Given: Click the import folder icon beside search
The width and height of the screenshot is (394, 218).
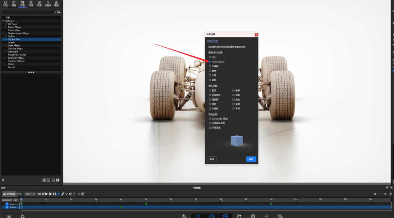Looking at the screenshot, I should 59,12.
